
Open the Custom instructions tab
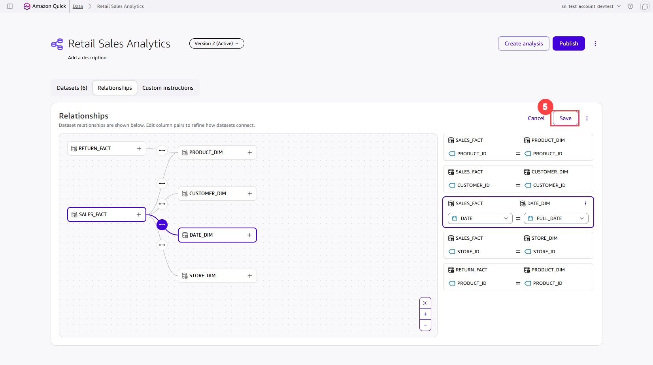(x=168, y=88)
